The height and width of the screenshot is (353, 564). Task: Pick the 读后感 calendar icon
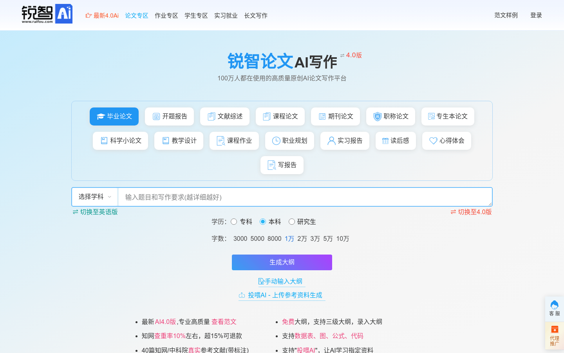pyautogui.click(x=385, y=141)
